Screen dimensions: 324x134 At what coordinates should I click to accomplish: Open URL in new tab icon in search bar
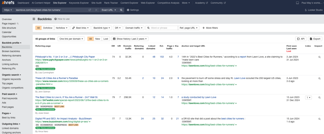click(90, 10)
